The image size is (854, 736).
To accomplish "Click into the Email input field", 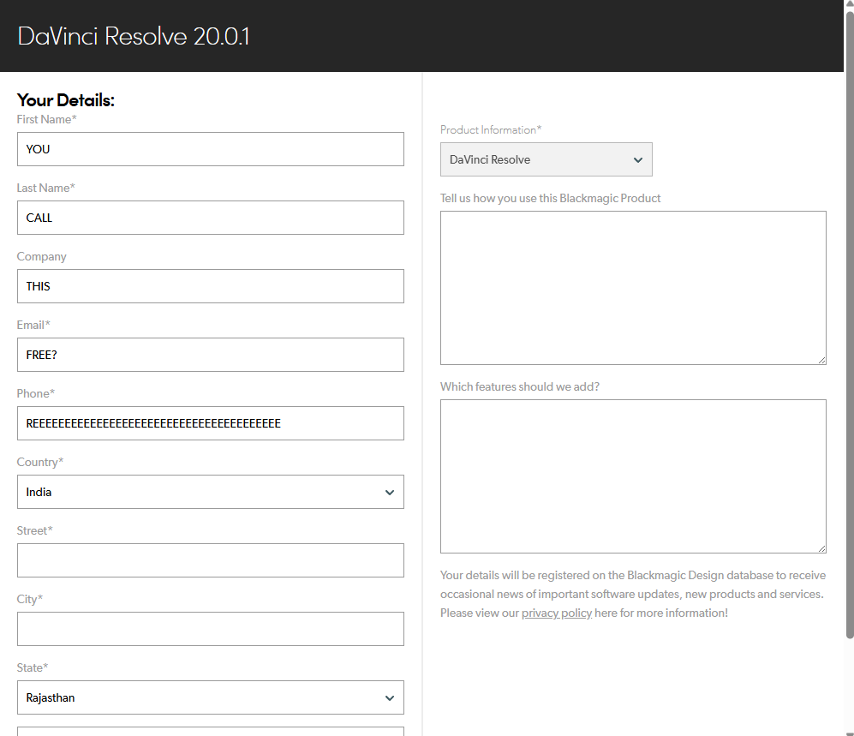I will click(210, 355).
